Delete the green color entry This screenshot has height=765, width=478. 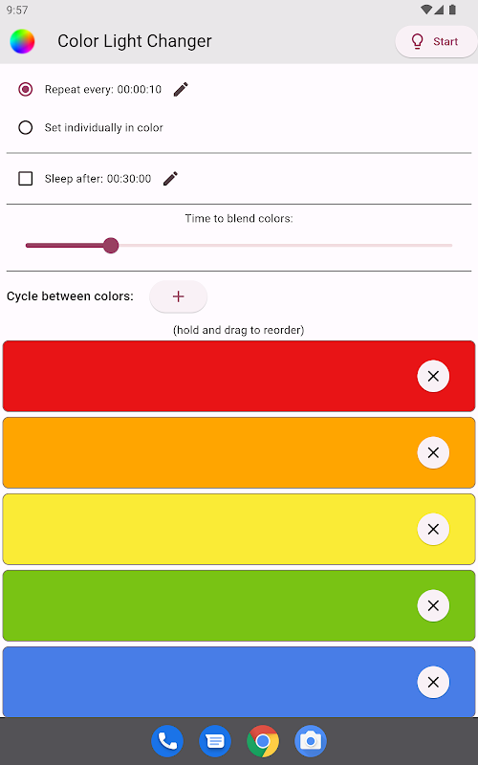click(x=433, y=605)
